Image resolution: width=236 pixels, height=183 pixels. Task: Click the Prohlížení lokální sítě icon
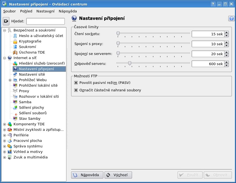(15, 86)
